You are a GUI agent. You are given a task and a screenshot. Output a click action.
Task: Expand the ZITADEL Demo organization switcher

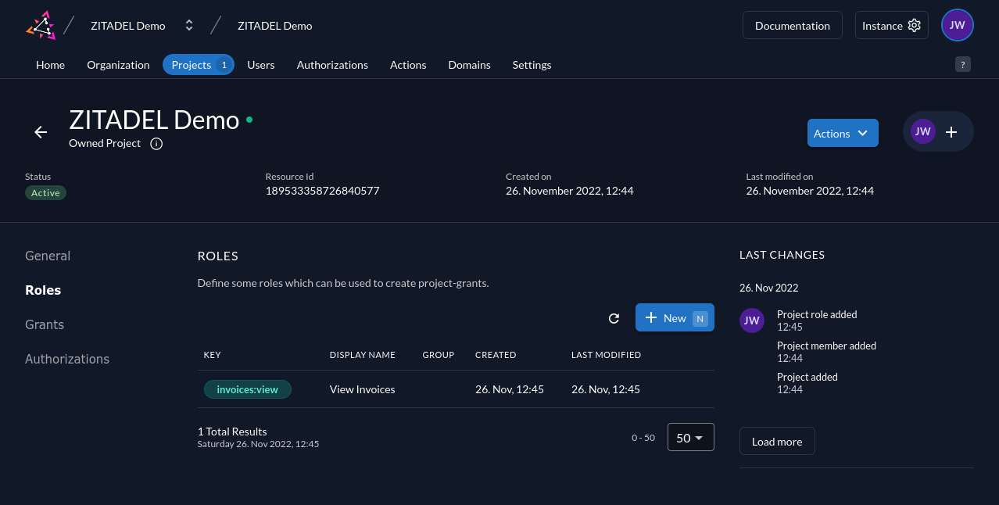[x=188, y=26]
